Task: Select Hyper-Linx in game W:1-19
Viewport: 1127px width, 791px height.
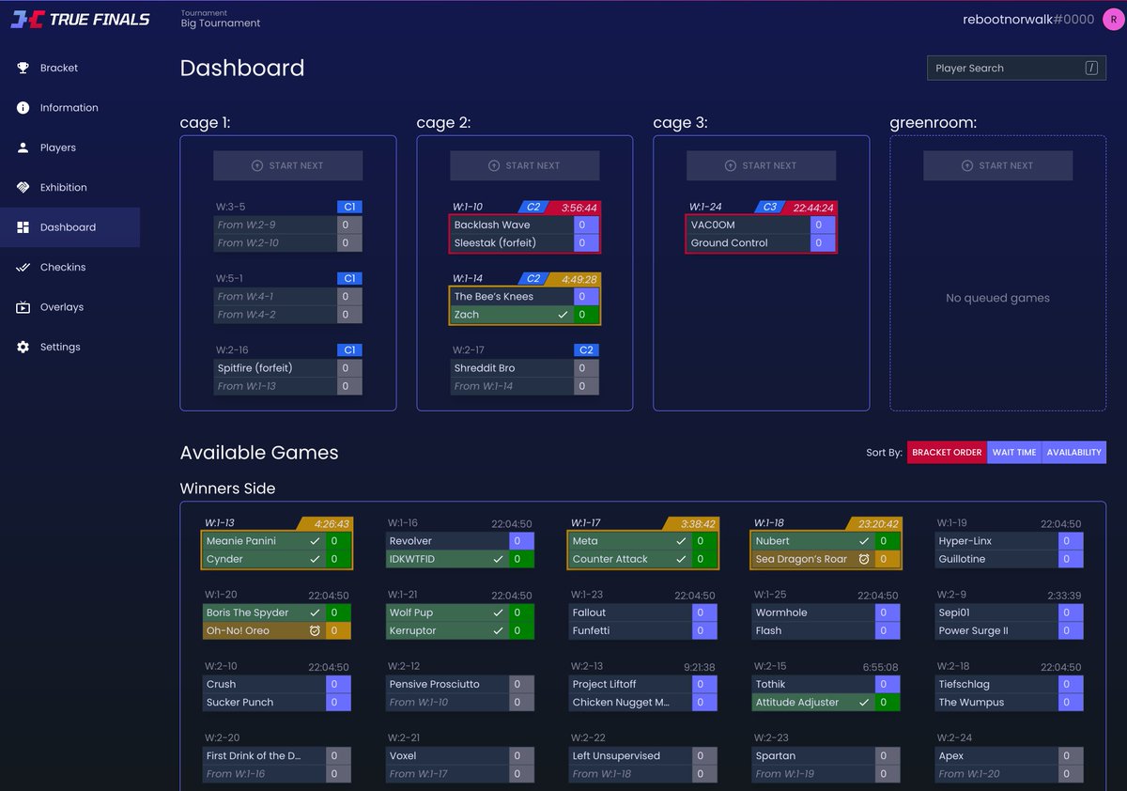Action: pos(997,541)
